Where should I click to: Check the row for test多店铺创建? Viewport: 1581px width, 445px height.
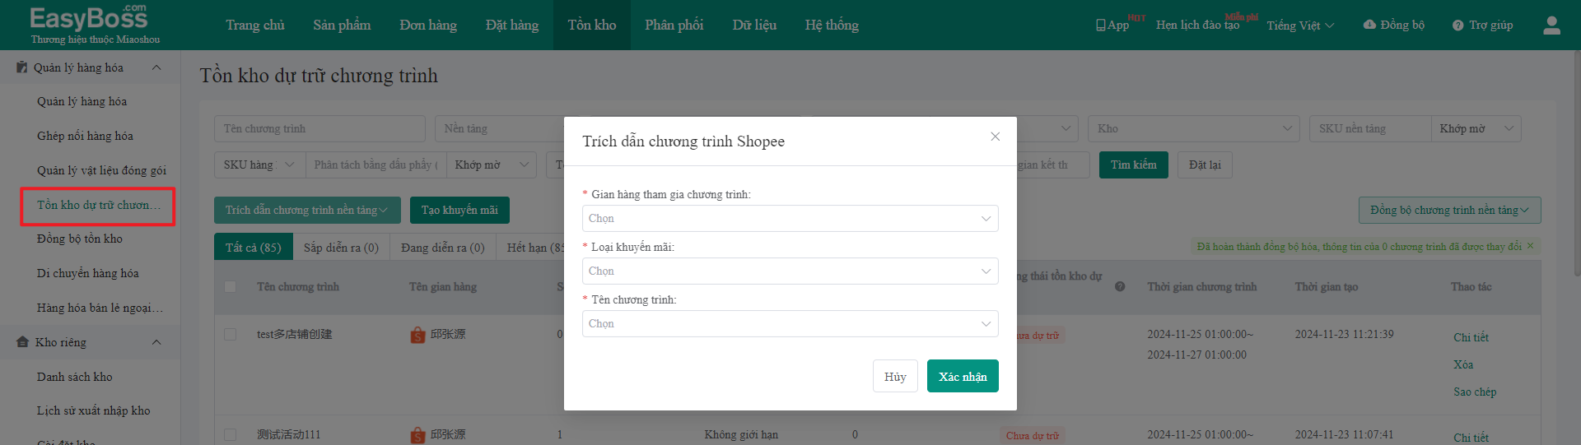tap(230, 334)
